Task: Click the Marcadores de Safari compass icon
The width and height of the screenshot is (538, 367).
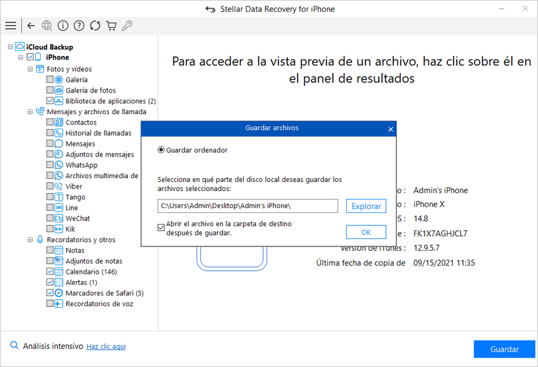Action: (x=59, y=293)
